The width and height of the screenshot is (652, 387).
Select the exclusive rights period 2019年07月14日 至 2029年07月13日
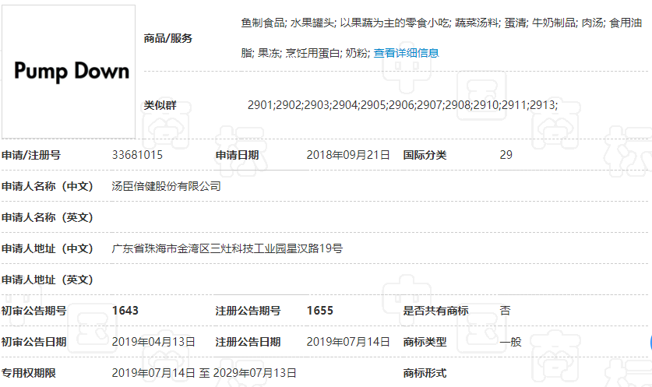(204, 373)
